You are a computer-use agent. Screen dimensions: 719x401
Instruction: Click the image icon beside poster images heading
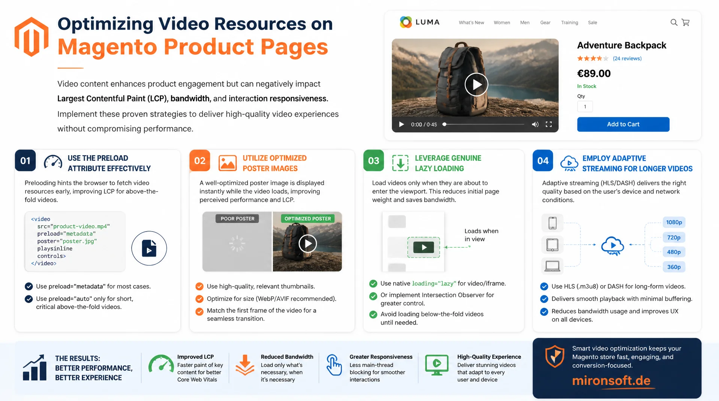[227, 163]
